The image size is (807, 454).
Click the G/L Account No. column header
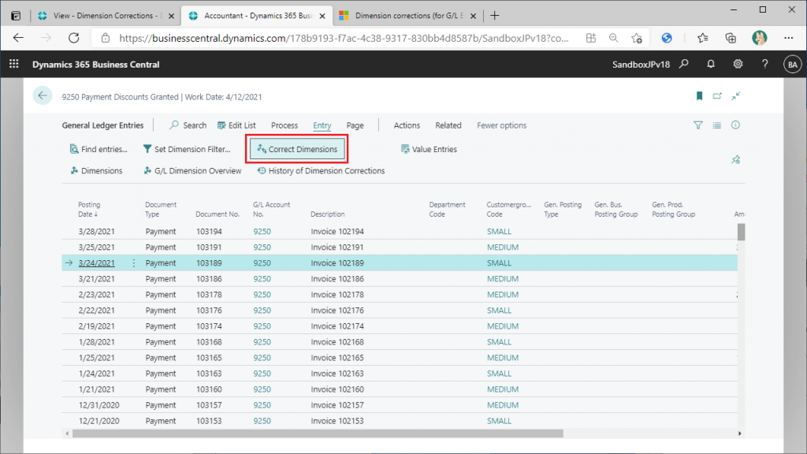271,210
